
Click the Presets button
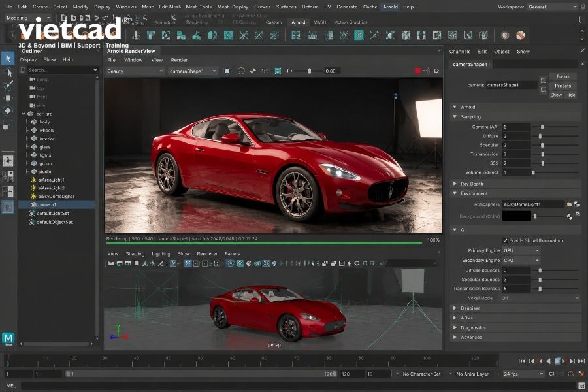click(x=563, y=86)
